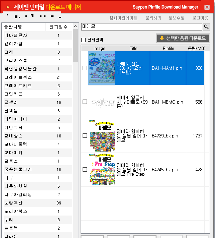Select publisher 나우아임리딩
The height and width of the screenshot is (238, 215).
pos(38,194)
